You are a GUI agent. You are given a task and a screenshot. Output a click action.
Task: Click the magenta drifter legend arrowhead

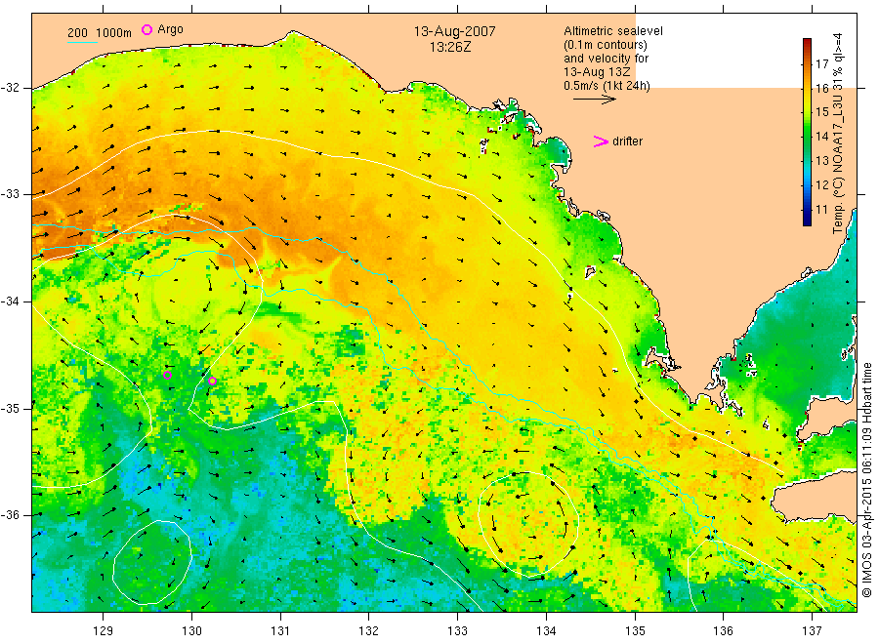click(601, 141)
